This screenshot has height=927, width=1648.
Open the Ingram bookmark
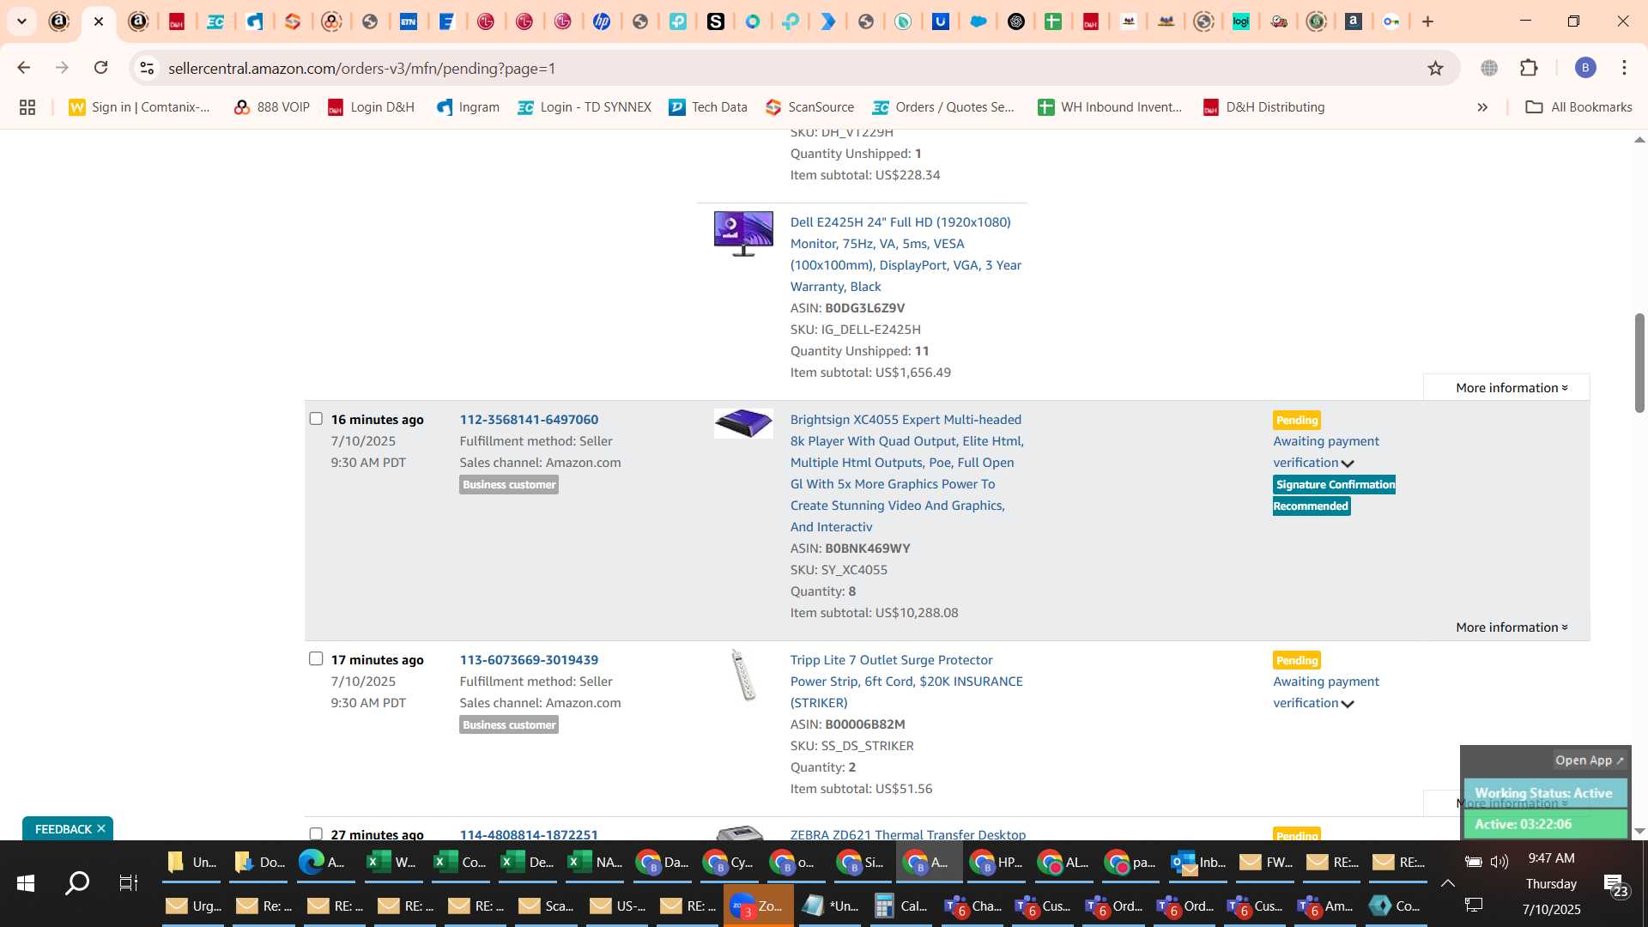click(x=468, y=107)
